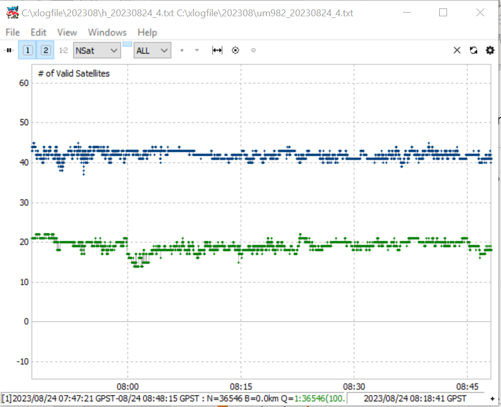Open the View menu
Screen dimensions: 501x407
pyautogui.click(x=67, y=33)
